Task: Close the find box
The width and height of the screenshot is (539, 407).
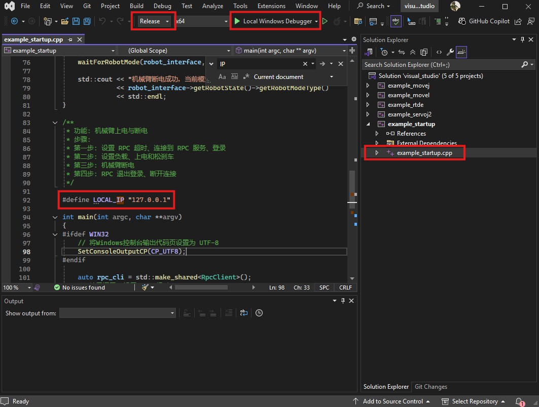Action: (341, 64)
